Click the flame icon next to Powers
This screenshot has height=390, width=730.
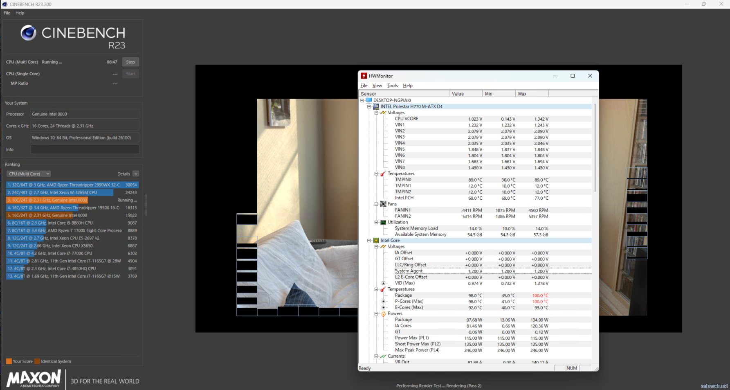383,314
